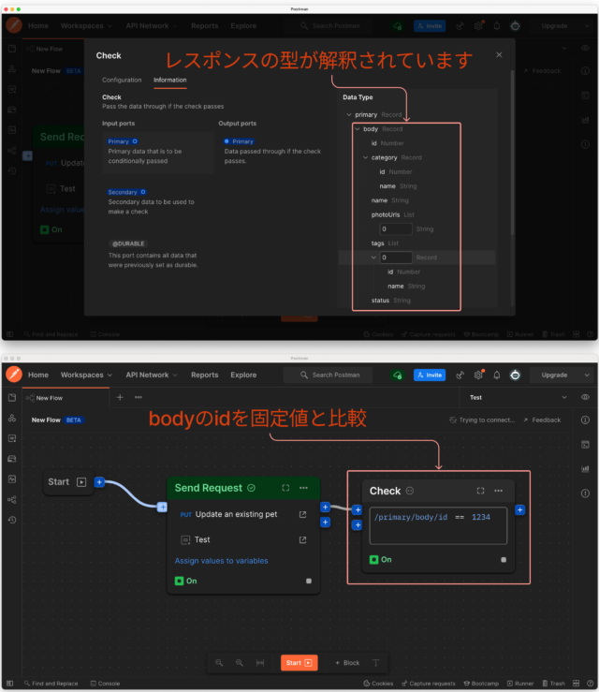Open 'Update an existing pet' request link icon
The height and width of the screenshot is (692, 599).
[x=302, y=515]
